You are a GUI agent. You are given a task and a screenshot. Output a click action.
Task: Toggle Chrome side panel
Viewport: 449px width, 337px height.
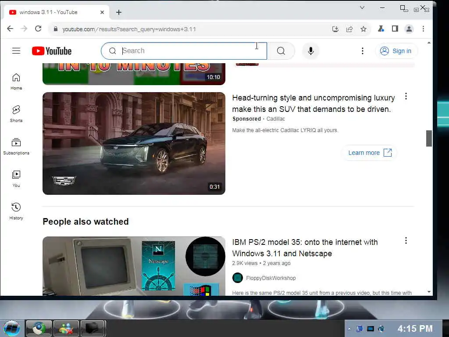pyautogui.click(x=395, y=29)
